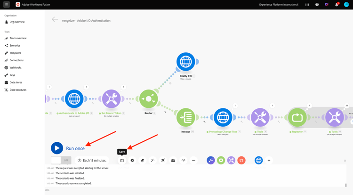Select log line 'The scenario was initiated.'

click(x=70, y=173)
